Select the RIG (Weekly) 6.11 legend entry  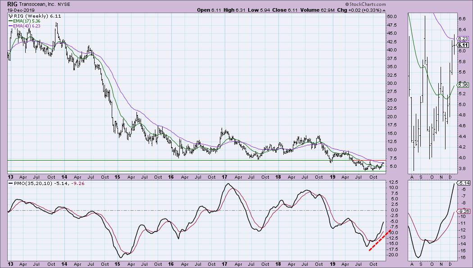37,16
